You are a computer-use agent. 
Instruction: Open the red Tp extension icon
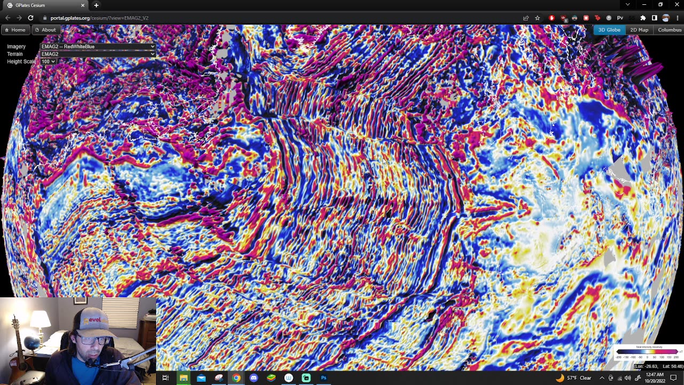coord(597,18)
